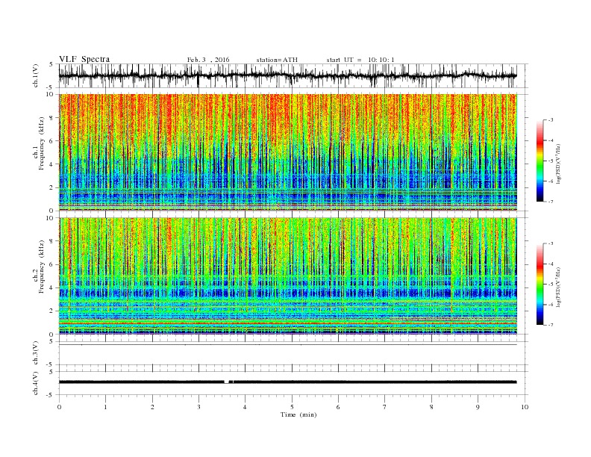Image resolution: width=591 pixels, height=457 pixels.
Task: Click tick label "8" on the Time axis
Action: [431, 407]
